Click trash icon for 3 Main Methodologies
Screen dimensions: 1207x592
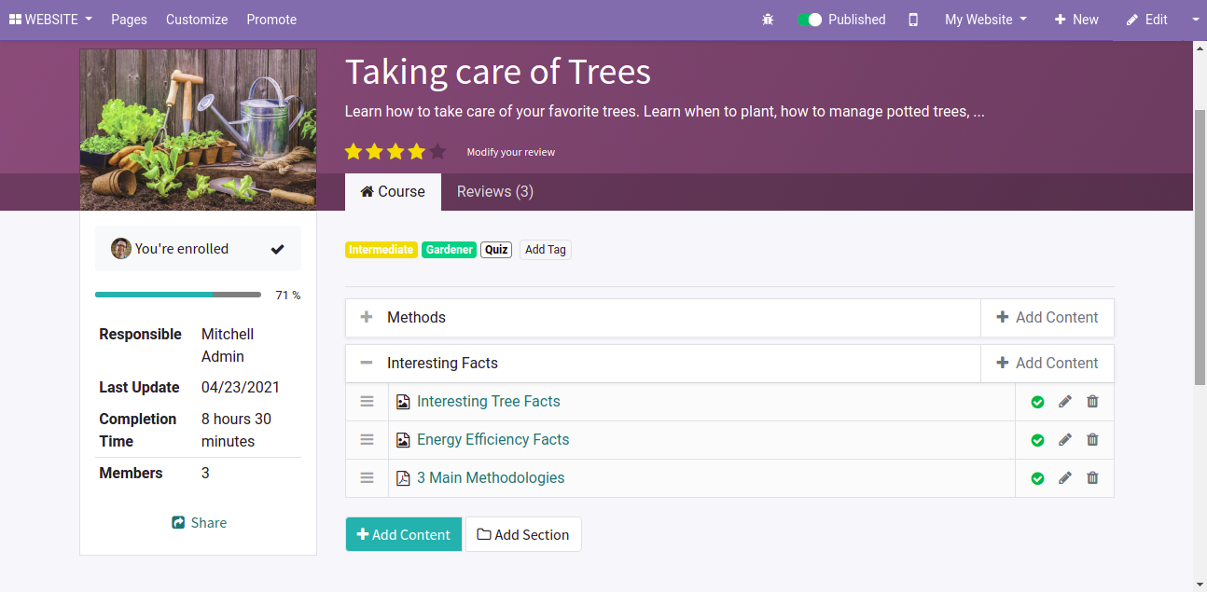1092,478
